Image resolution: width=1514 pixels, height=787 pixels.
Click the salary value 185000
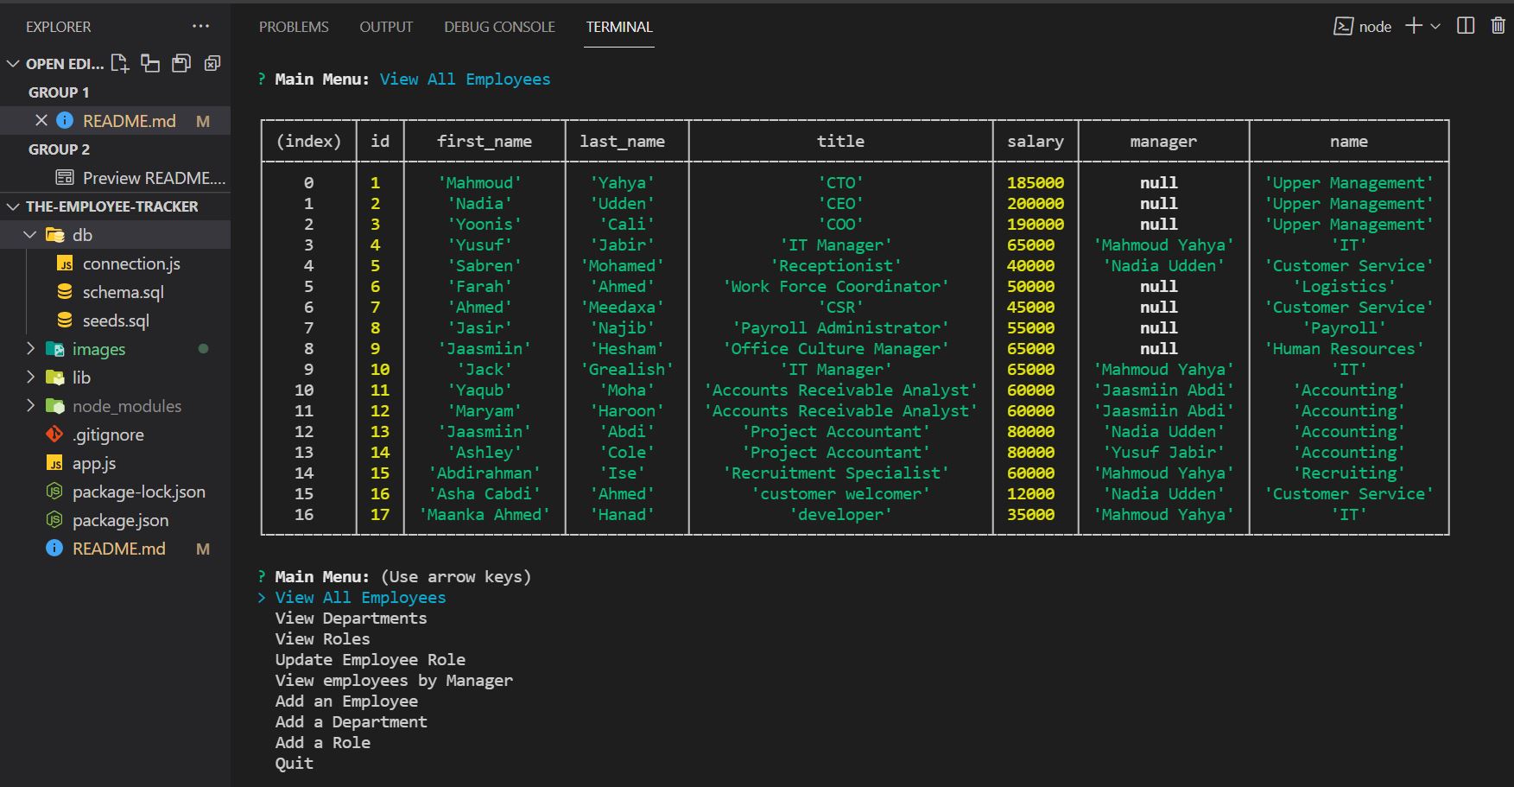(x=1035, y=182)
